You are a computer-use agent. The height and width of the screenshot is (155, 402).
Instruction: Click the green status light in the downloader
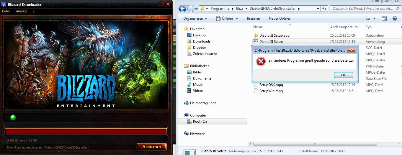tap(13, 117)
